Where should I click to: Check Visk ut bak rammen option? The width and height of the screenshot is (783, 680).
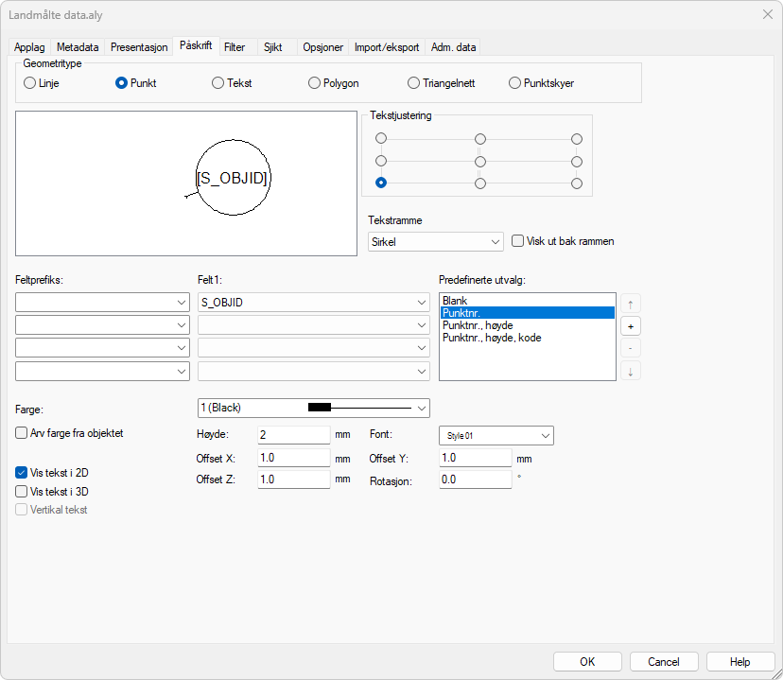(x=517, y=241)
